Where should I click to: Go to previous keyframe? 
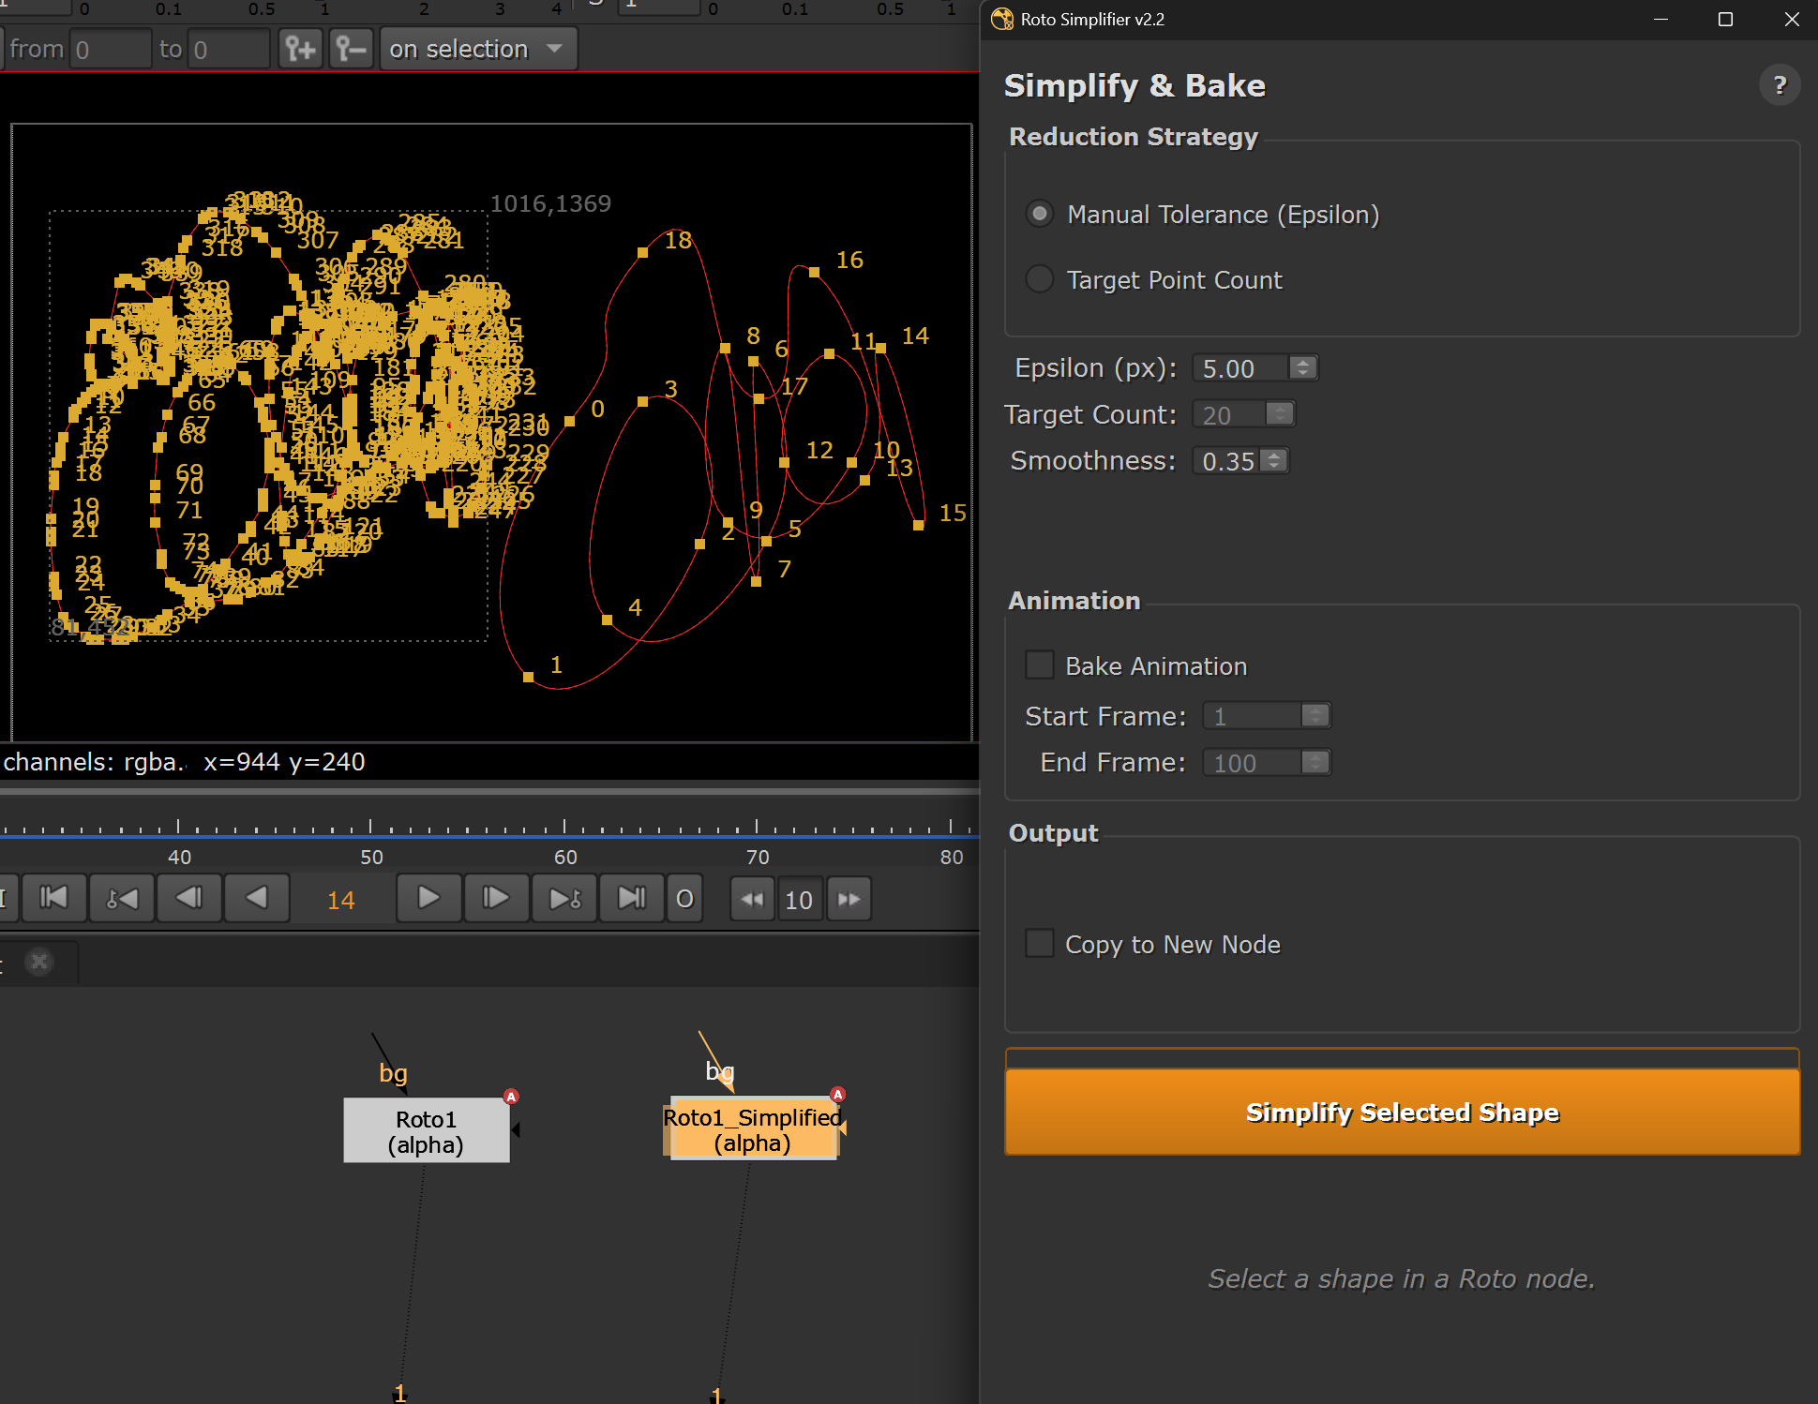(x=122, y=899)
